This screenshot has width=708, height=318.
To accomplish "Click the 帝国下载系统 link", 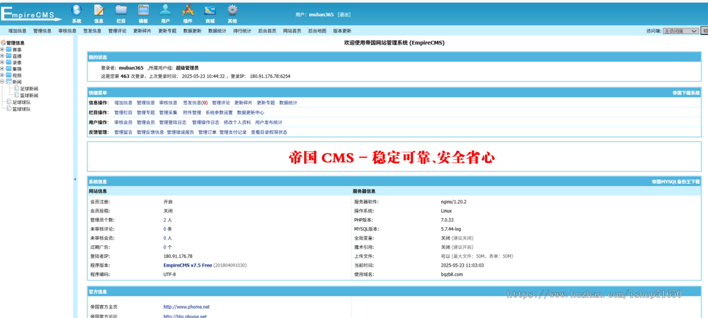I will click(686, 93).
